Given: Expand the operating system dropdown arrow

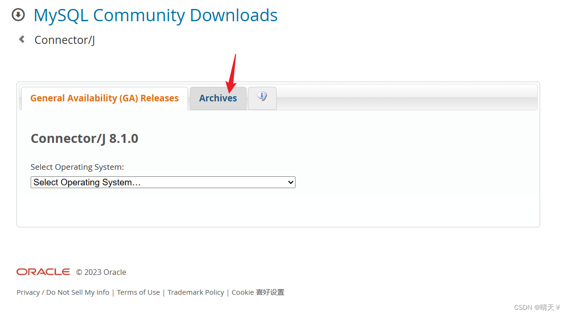Looking at the screenshot, I should click(x=290, y=182).
